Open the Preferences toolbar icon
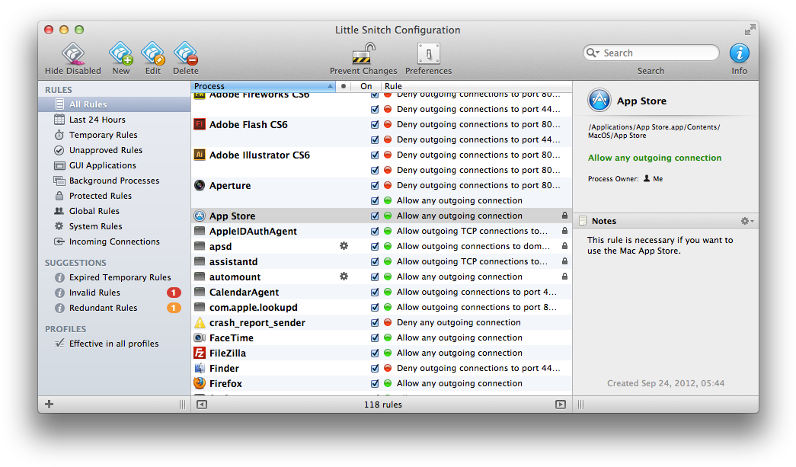Viewport: 796px width, 467px height. 428,54
